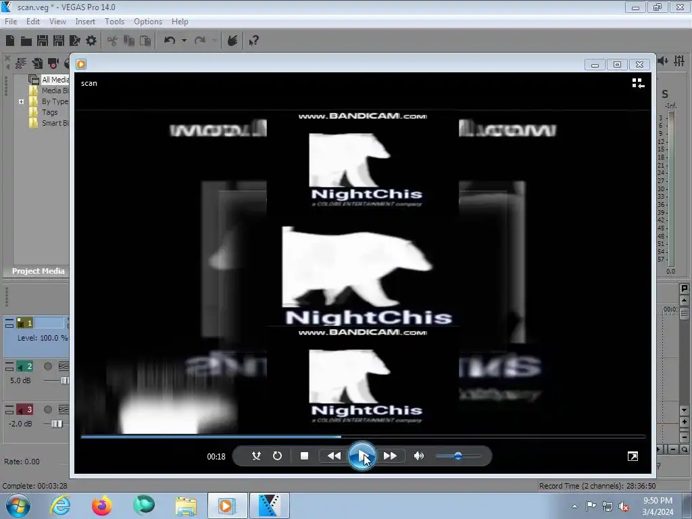Open the File menu

point(11,21)
